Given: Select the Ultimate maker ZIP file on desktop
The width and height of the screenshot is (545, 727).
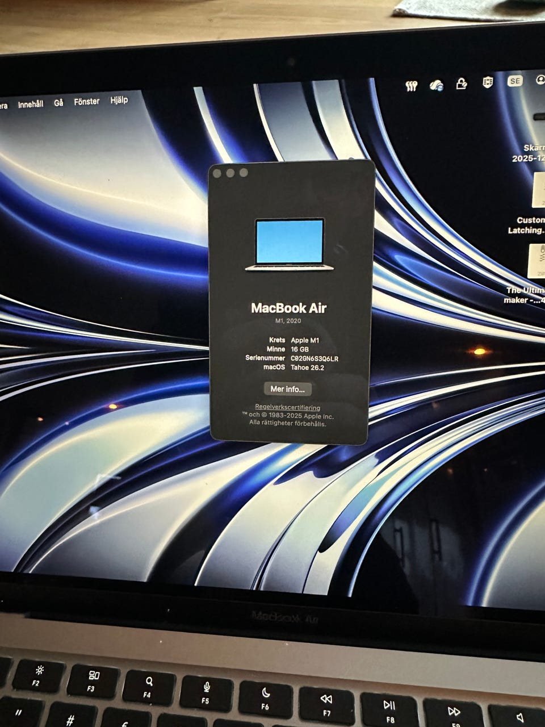Looking at the screenshot, I should [537, 261].
